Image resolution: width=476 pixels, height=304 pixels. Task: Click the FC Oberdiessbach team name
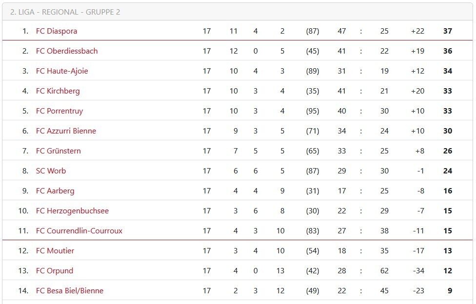coord(67,51)
